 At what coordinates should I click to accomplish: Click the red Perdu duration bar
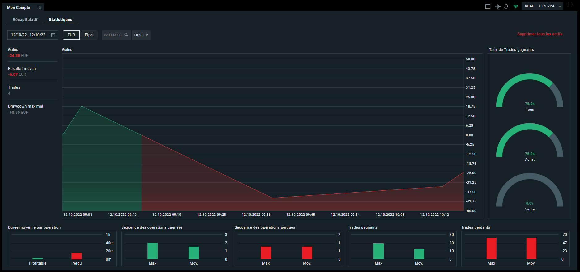pos(77,256)
